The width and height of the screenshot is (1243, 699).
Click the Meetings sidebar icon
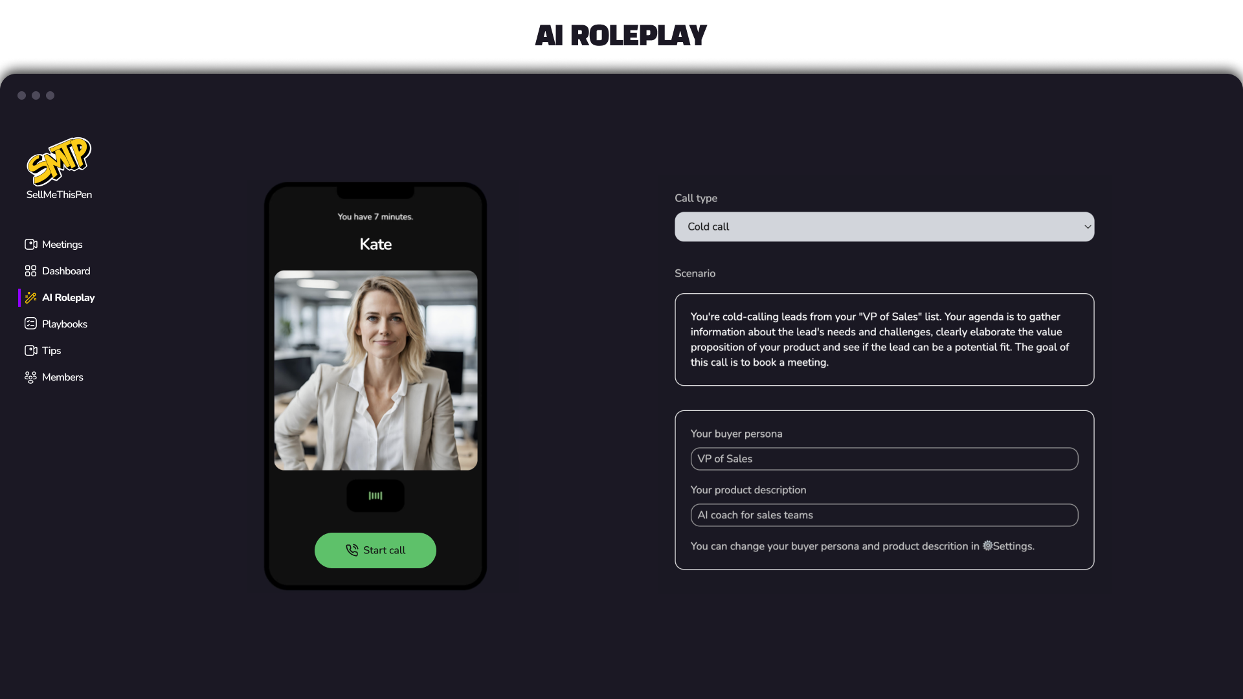click(30, 244)
